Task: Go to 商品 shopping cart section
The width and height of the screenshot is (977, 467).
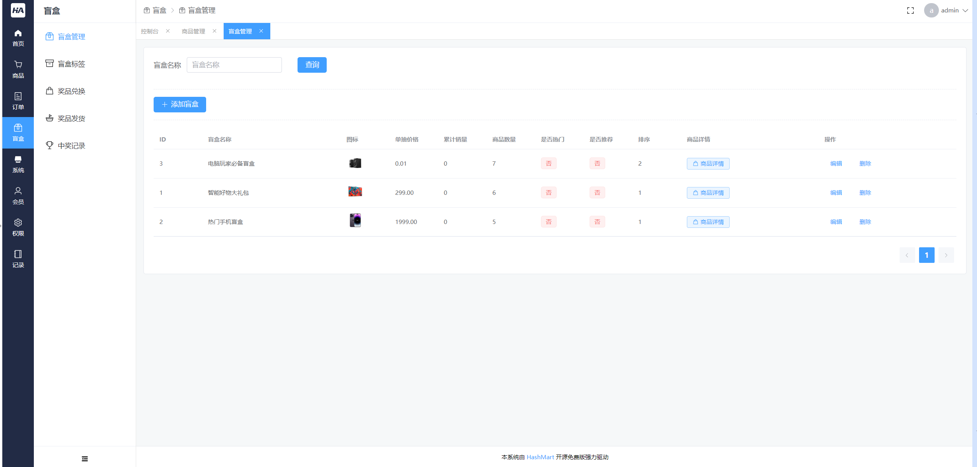Action: point(18,70)
